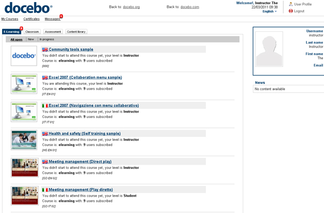Open Meeting management (Play diretto) course
Image resolution: width=324 pixels, height=213 pixels.
coord(80,190)
